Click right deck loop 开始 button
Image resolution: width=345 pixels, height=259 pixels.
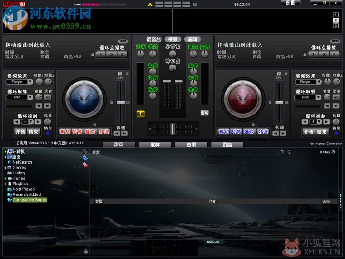tap(309, 132)
